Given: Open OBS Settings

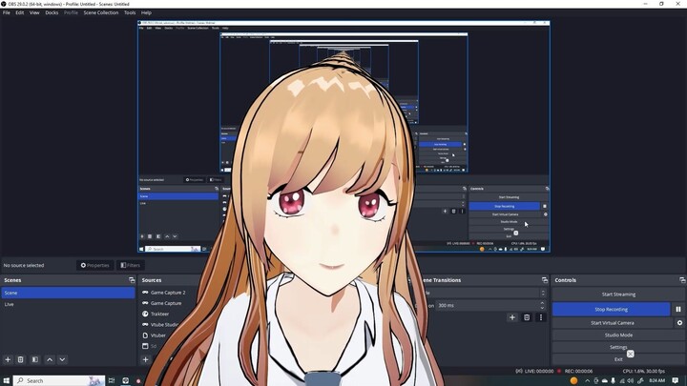Looking at the screenshot, I should 618,347.
